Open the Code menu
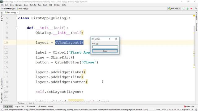The width and height of the screenshot is (198, 111). click(x=26, y=5)
